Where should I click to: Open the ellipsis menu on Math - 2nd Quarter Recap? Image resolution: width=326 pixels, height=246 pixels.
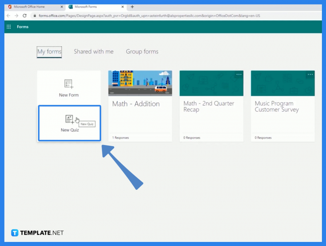coord(239,74)
